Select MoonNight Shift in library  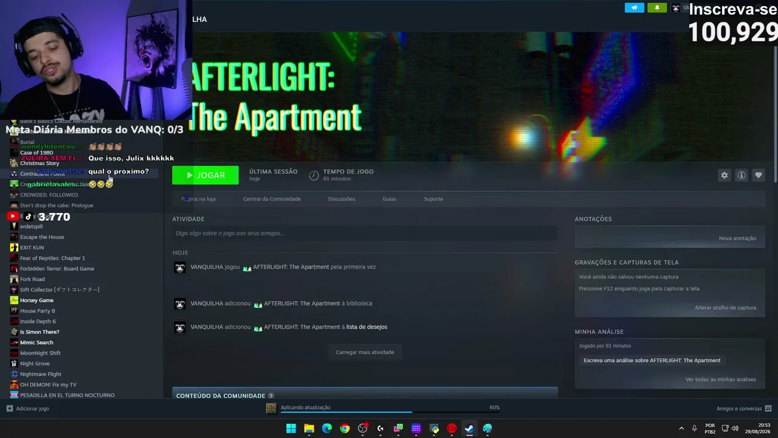tap(40, 353)
